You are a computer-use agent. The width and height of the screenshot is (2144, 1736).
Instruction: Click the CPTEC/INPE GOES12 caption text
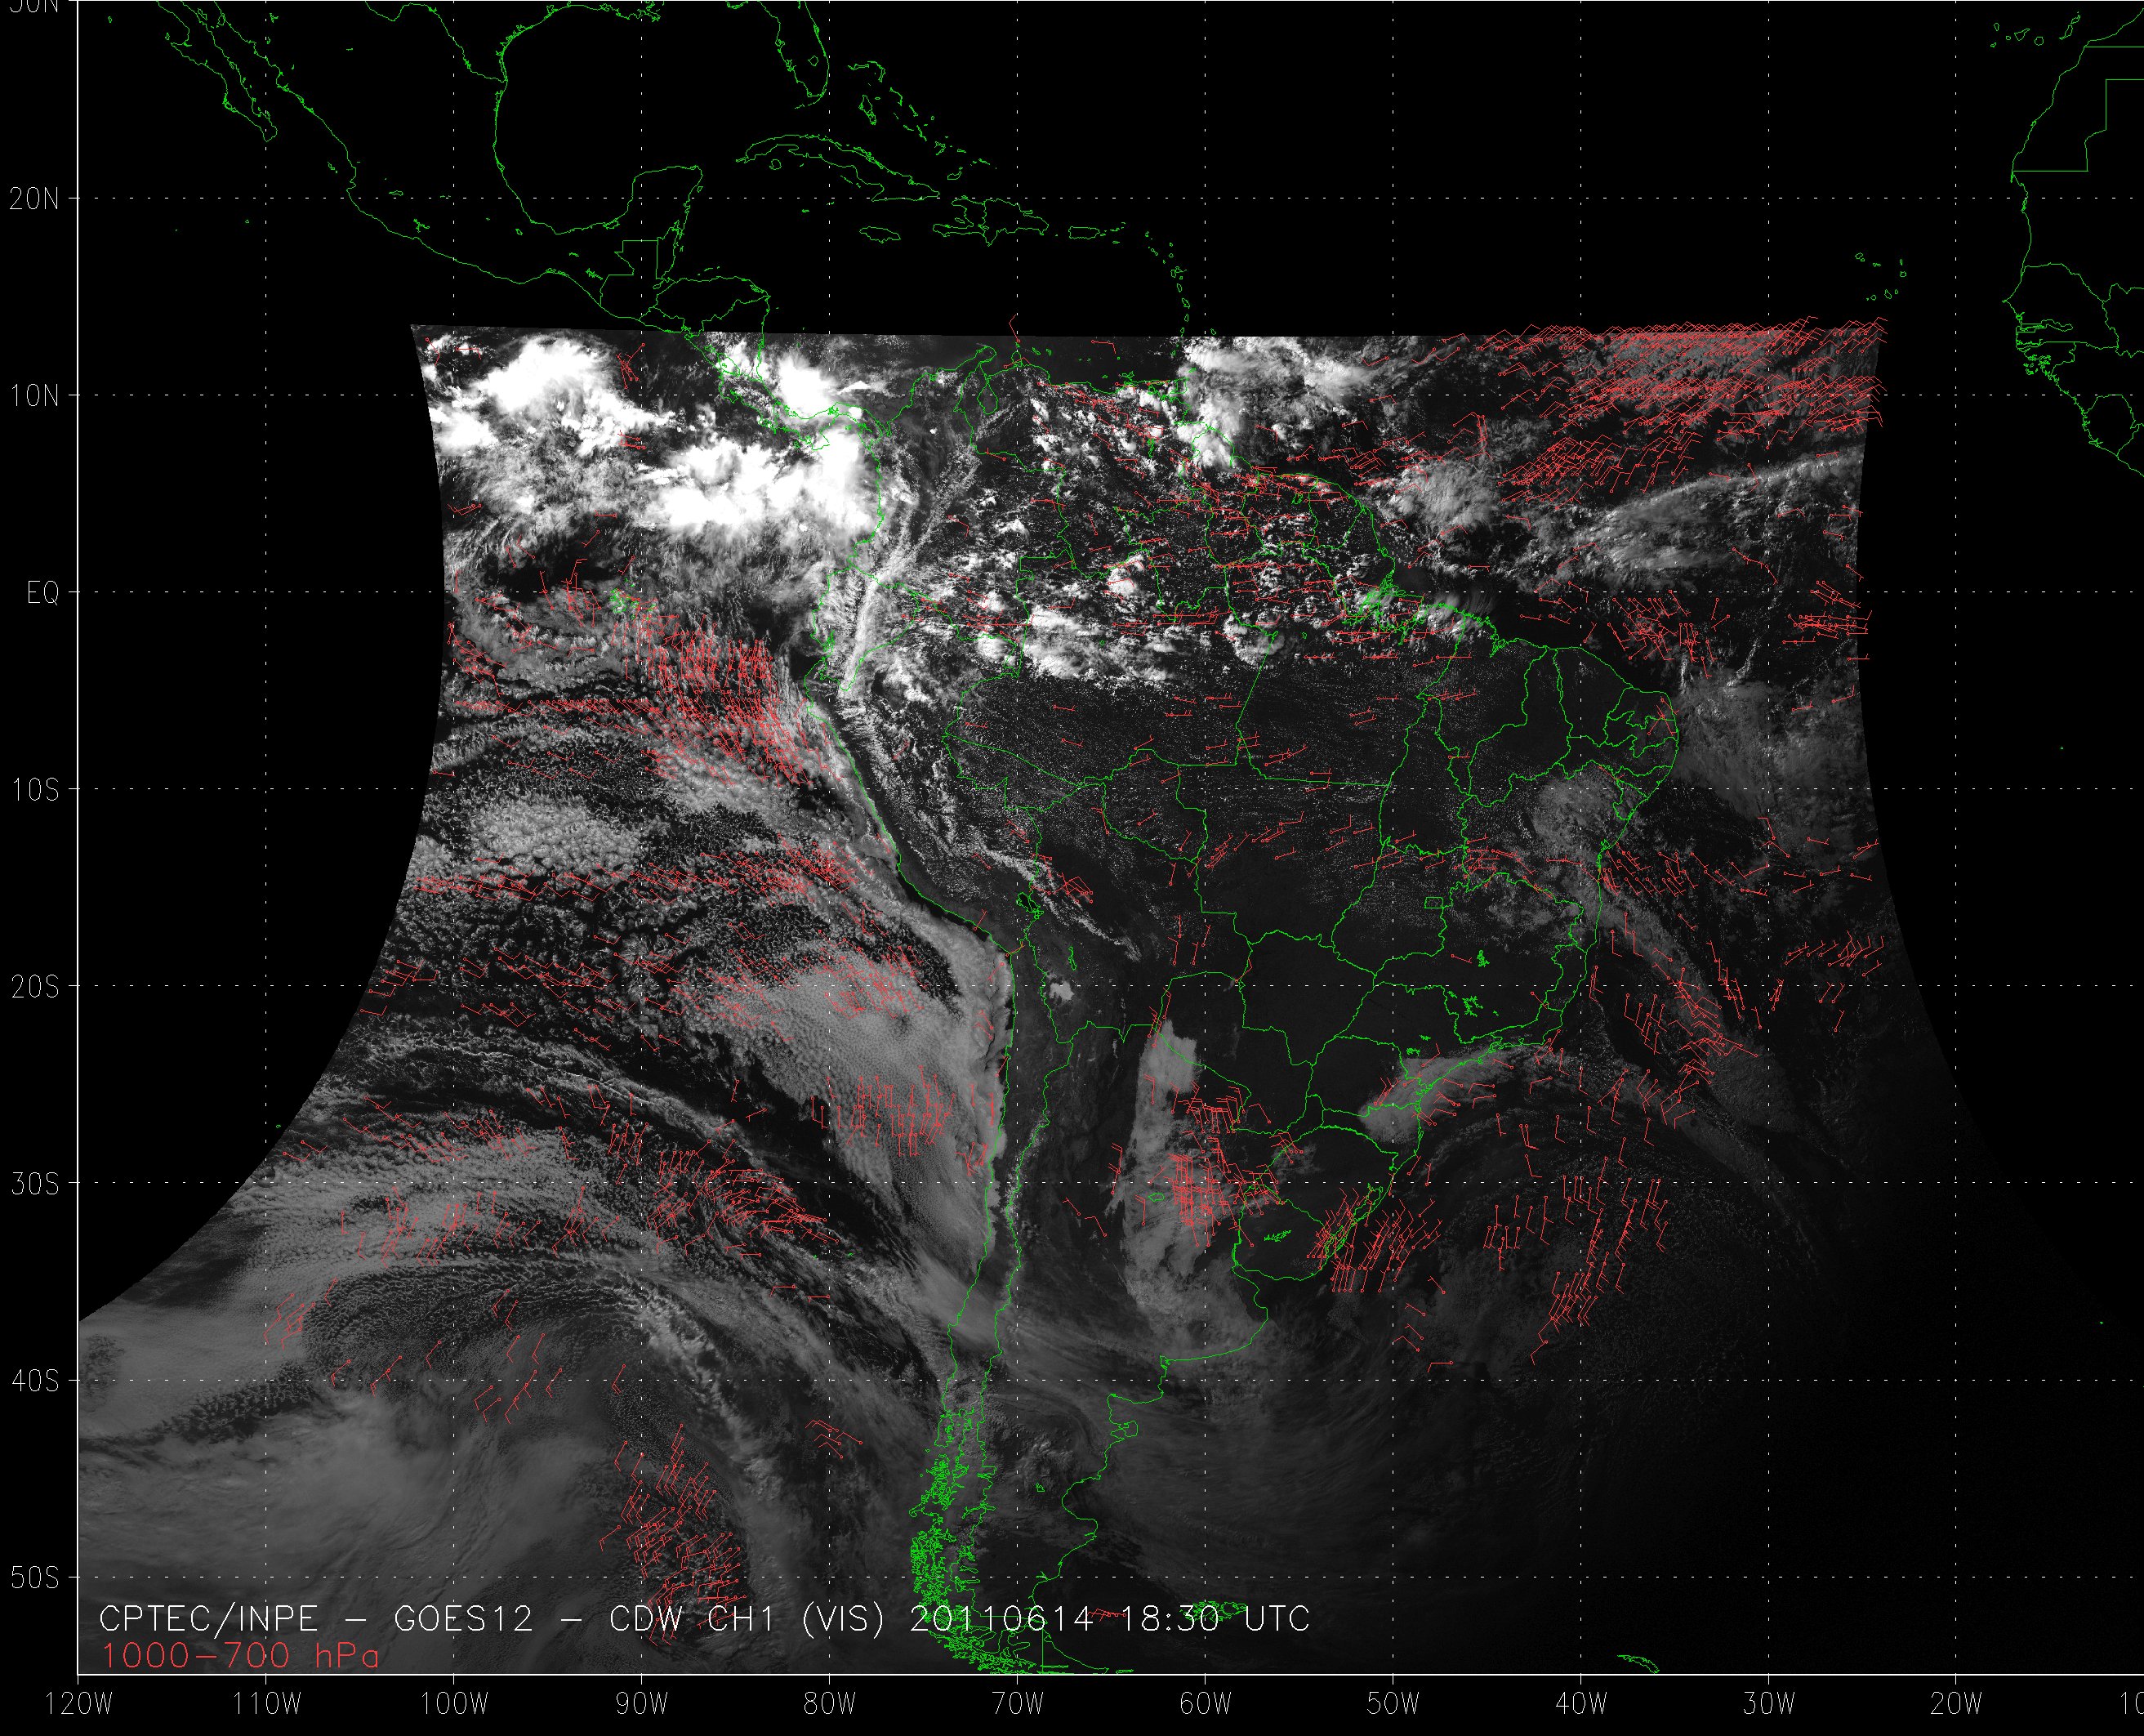[704, 1619]
